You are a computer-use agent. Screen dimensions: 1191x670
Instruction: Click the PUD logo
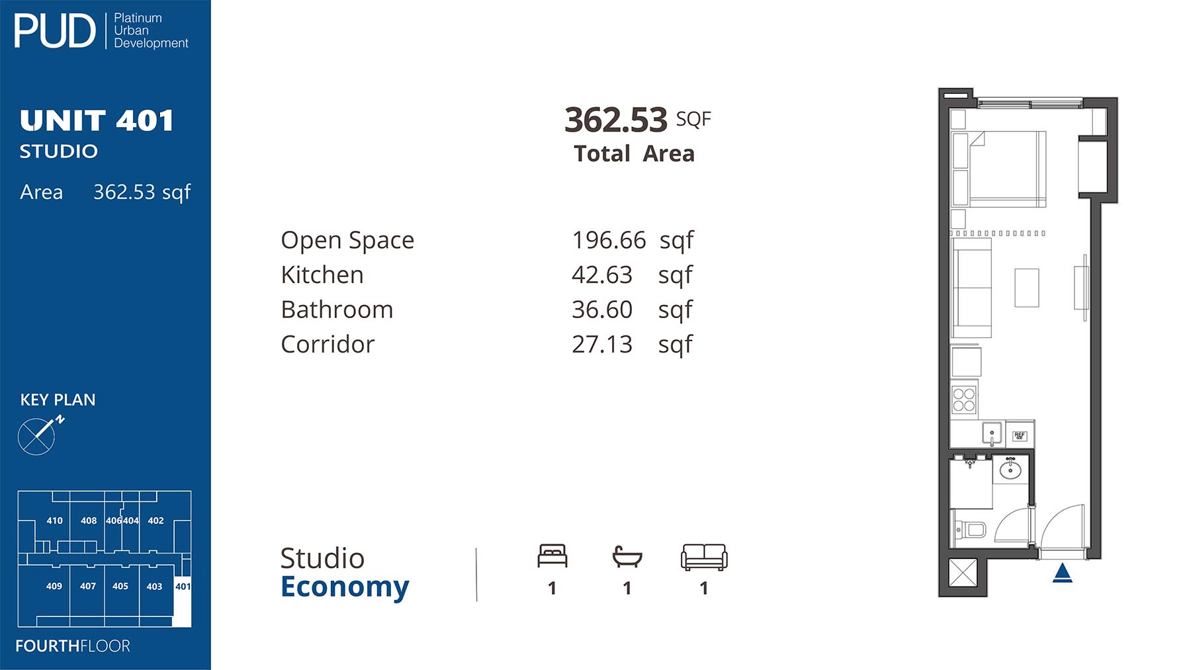coord(55,31)
